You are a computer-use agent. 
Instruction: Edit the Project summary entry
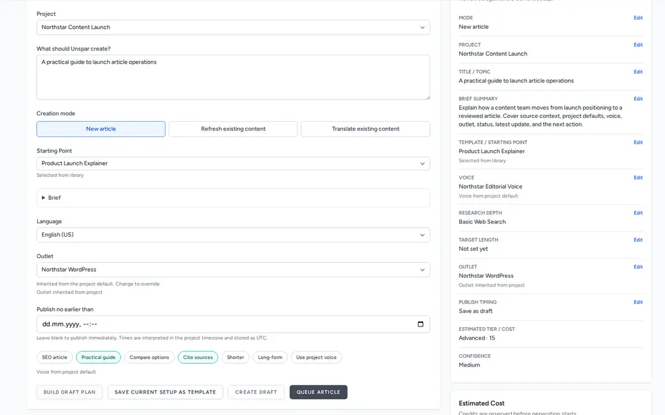point(638,45)
